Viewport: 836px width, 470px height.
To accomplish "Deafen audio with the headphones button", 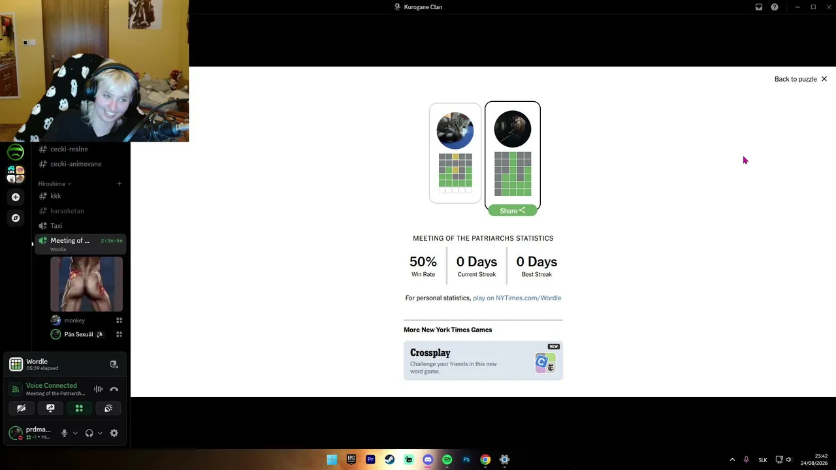I will coord(89,433).
